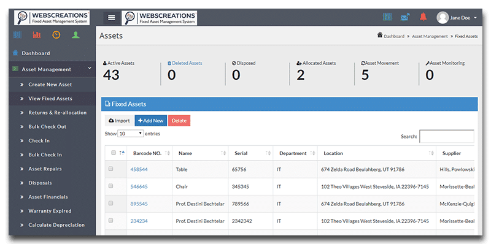Click the Asset Movement stat label
491x244 pixels.
(x=380, y=63)
